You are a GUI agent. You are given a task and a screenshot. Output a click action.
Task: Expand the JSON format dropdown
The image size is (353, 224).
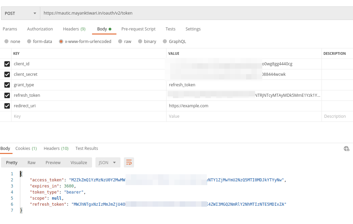tap(108, 163)
